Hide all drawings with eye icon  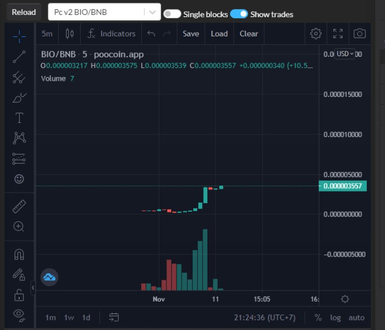[19, 315]
